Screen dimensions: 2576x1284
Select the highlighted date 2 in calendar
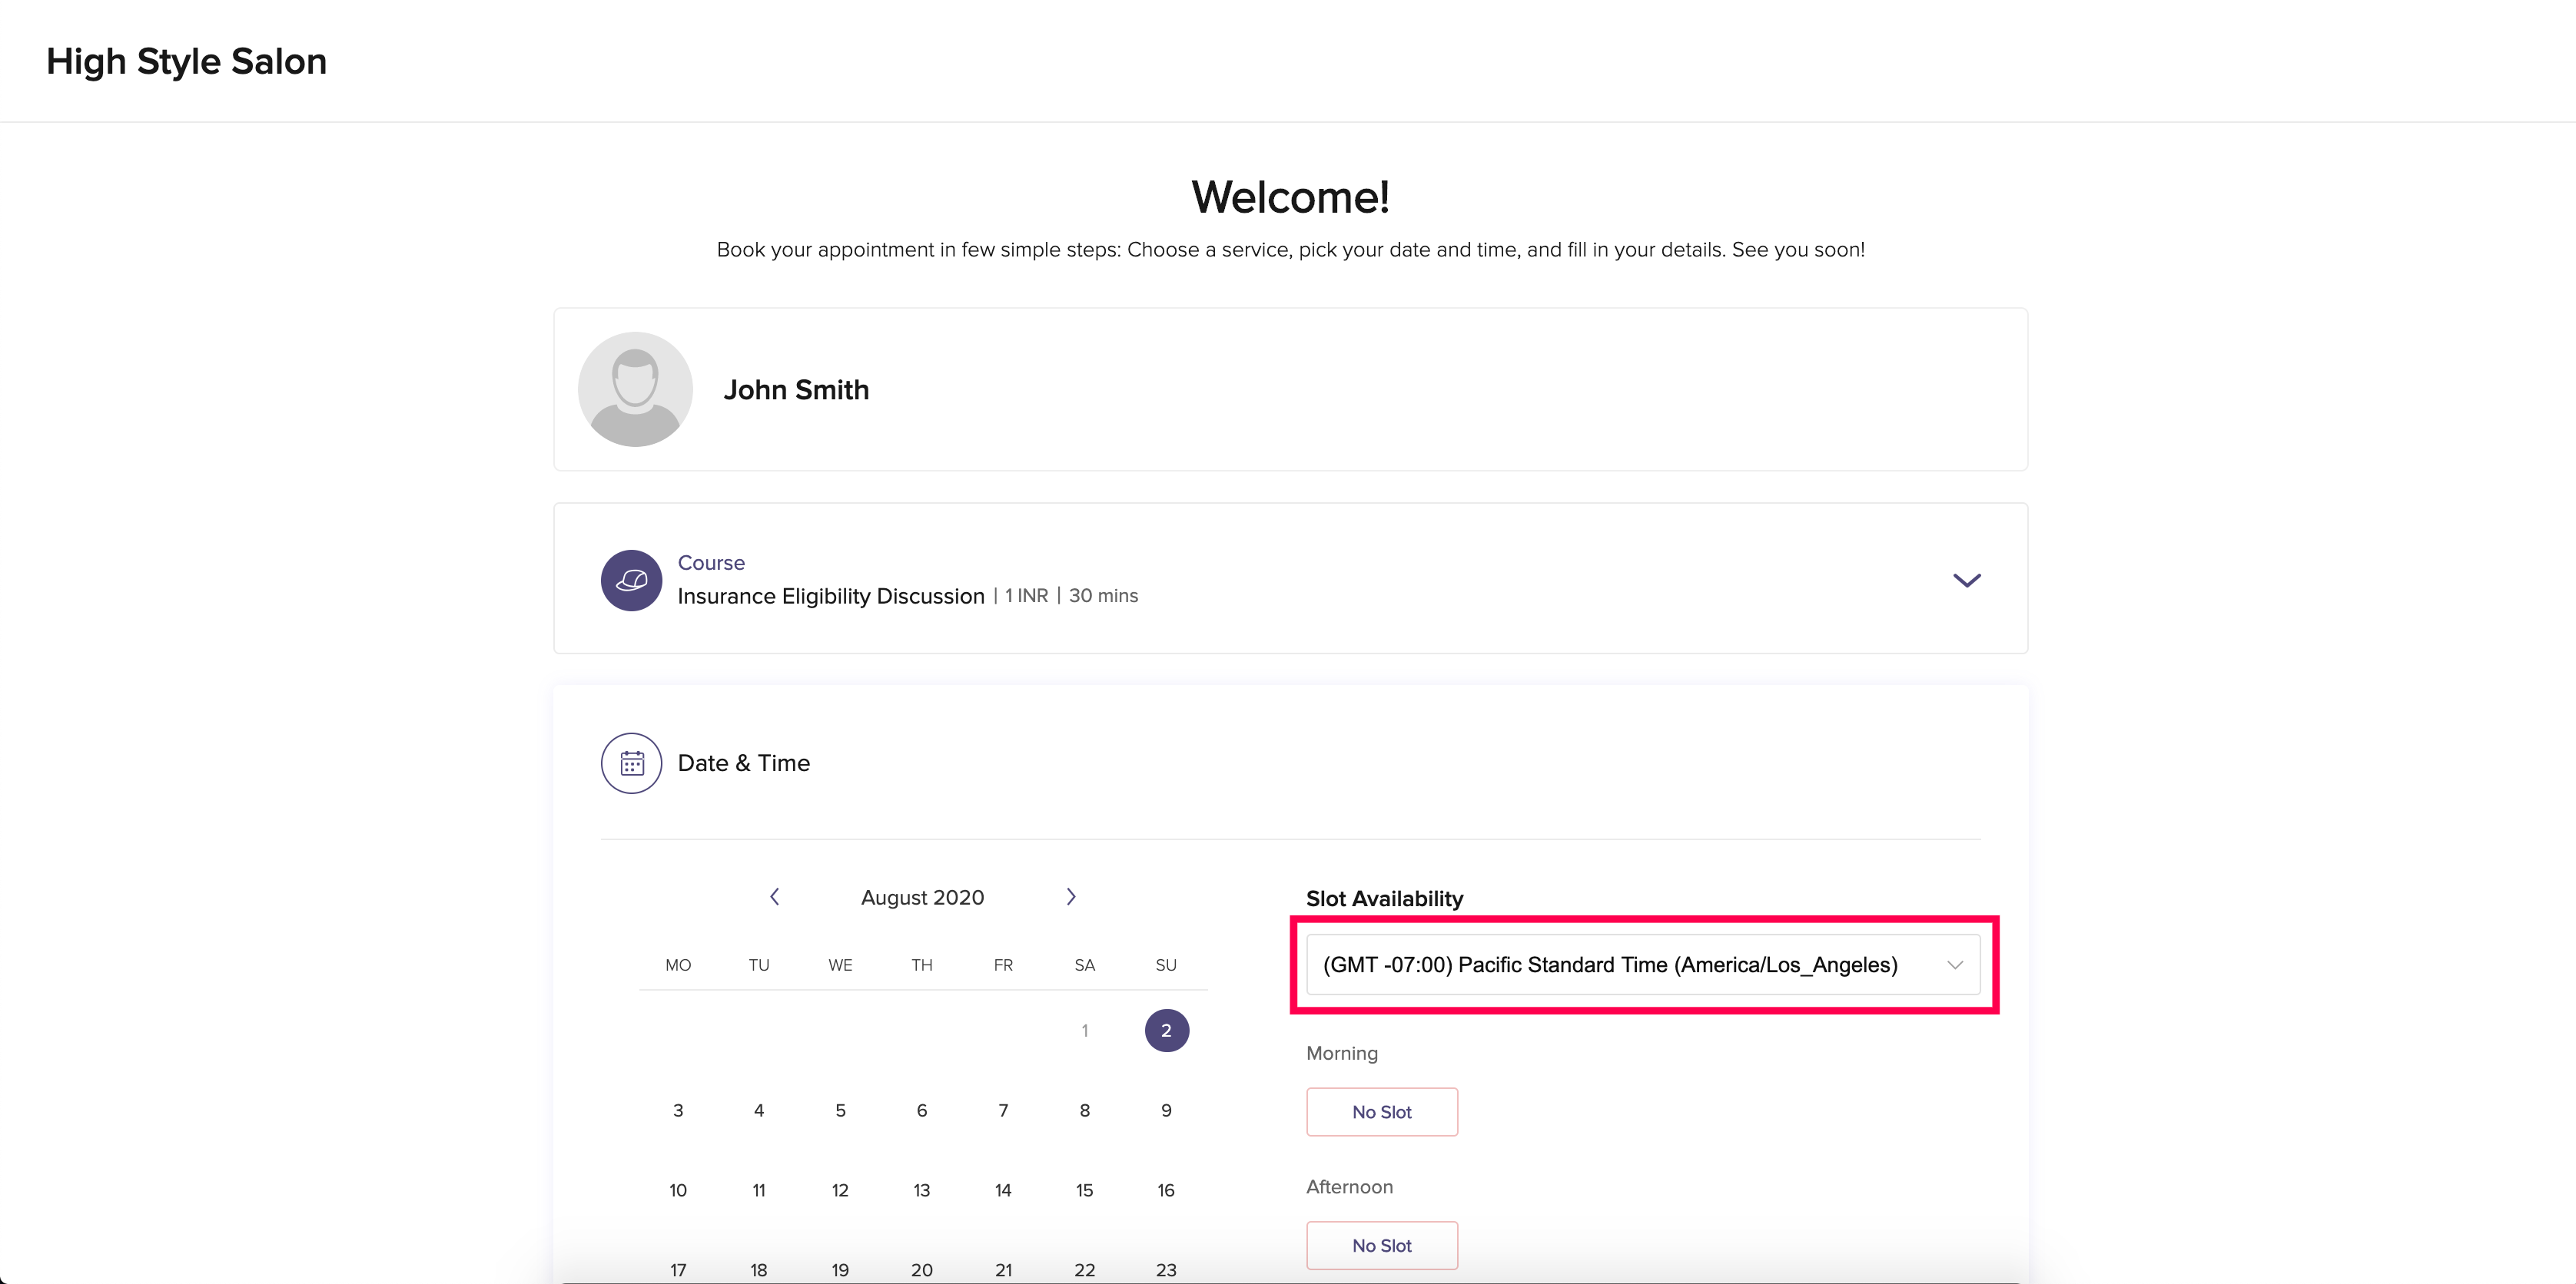[x=1166, y=1031]
